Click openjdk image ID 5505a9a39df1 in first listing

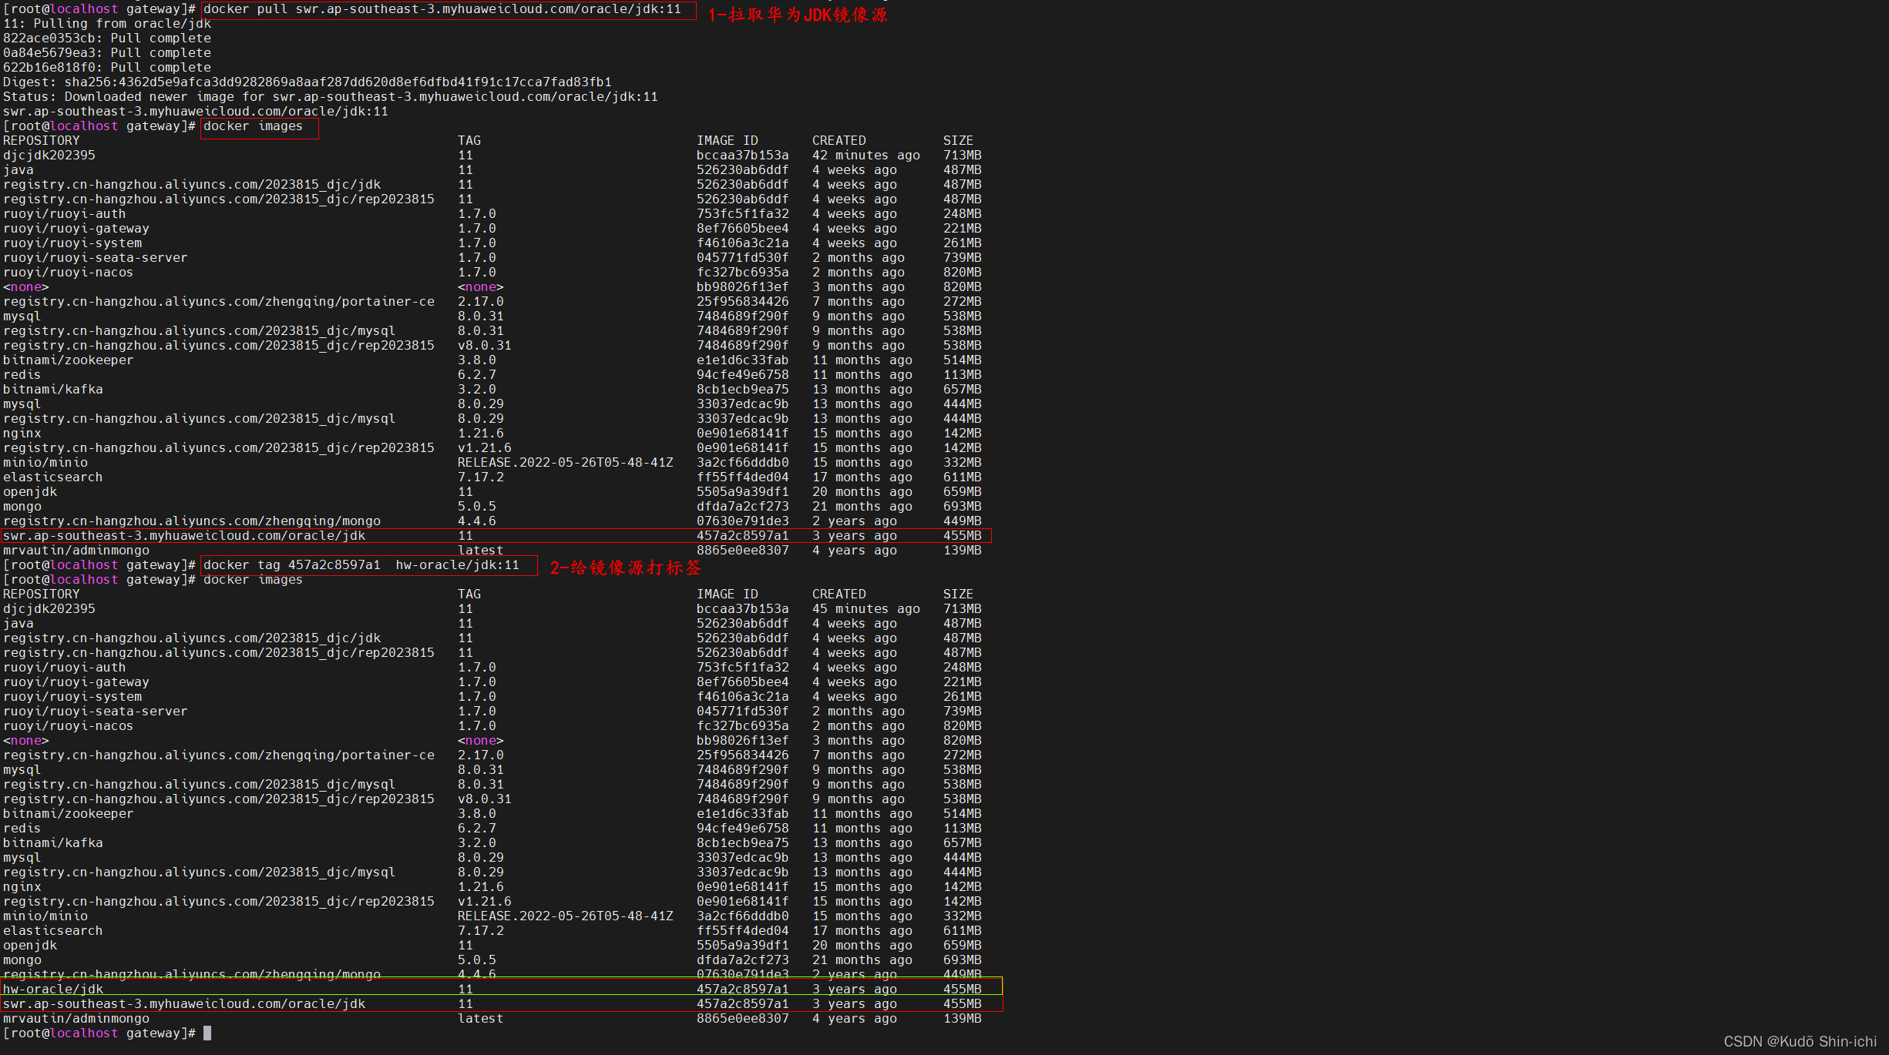743,492
